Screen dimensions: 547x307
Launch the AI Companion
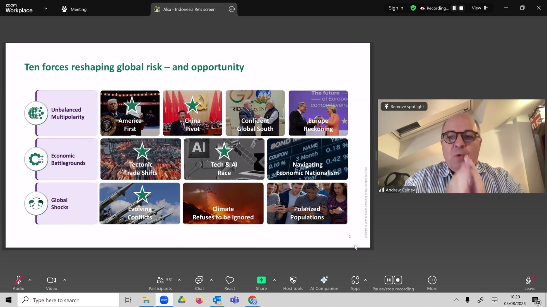click(x=324, y=283)
